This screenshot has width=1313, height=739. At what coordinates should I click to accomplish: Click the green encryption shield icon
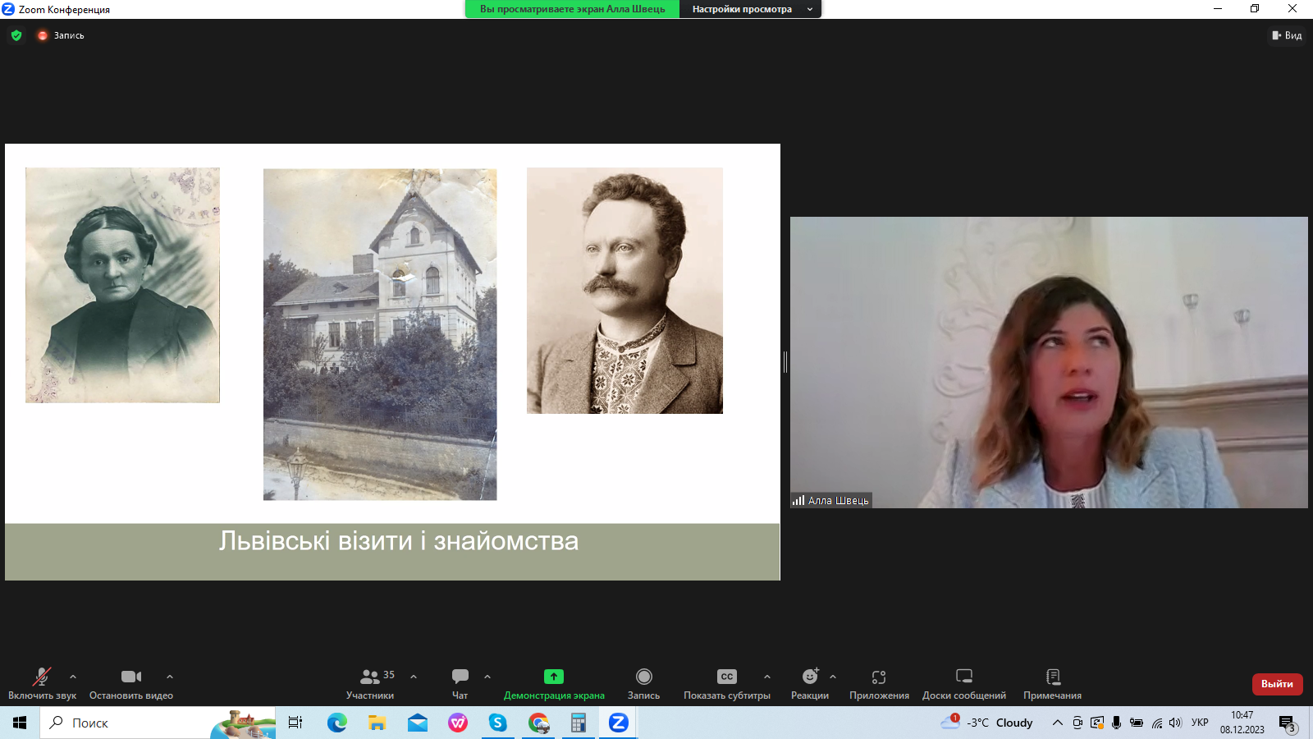coord(16,35)
